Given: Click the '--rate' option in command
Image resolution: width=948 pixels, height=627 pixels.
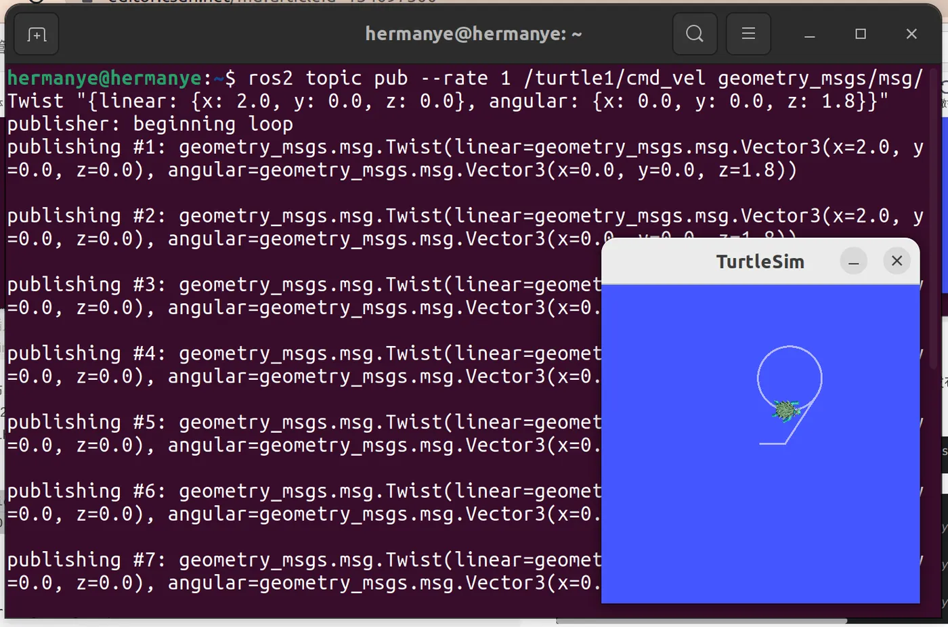Looking at the screenshot, I should tap(454, 79).
